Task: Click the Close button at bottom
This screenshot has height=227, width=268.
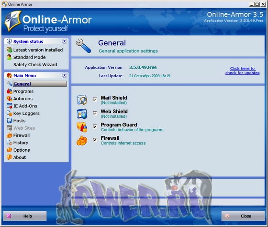Action: (x=243, y=216)
